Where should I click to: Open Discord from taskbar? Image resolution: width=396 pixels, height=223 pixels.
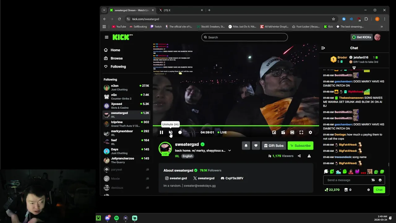tap(107, 218)
